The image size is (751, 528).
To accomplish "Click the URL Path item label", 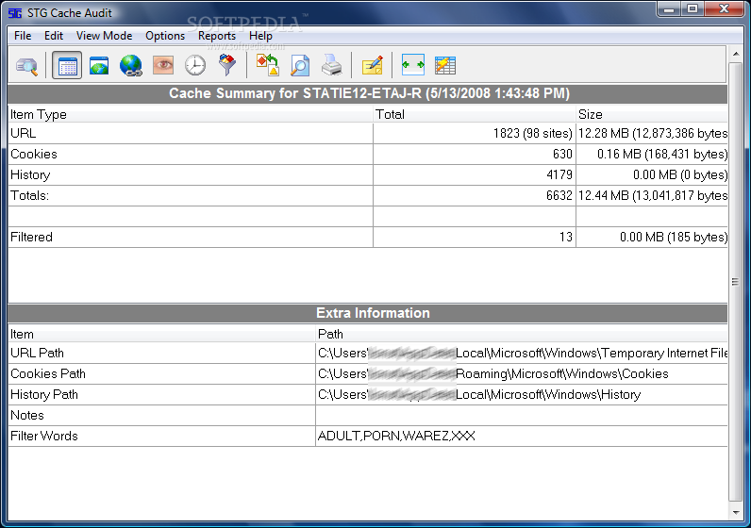I will (x=37, y=353).
